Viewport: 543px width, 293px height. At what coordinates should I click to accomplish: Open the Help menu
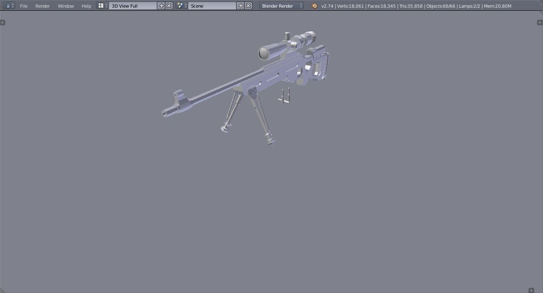(86, 6)
